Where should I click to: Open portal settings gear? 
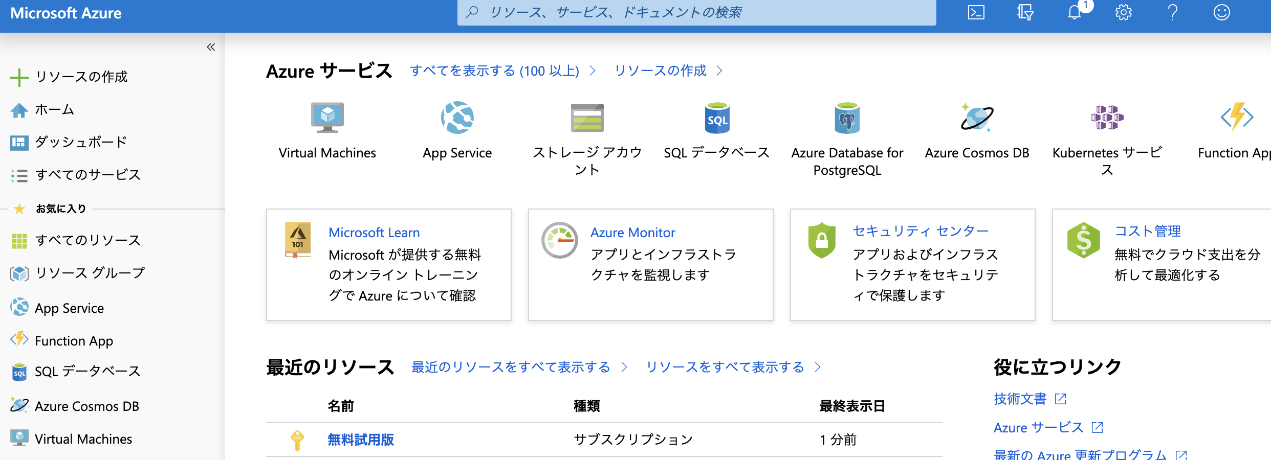(1124, 12)
